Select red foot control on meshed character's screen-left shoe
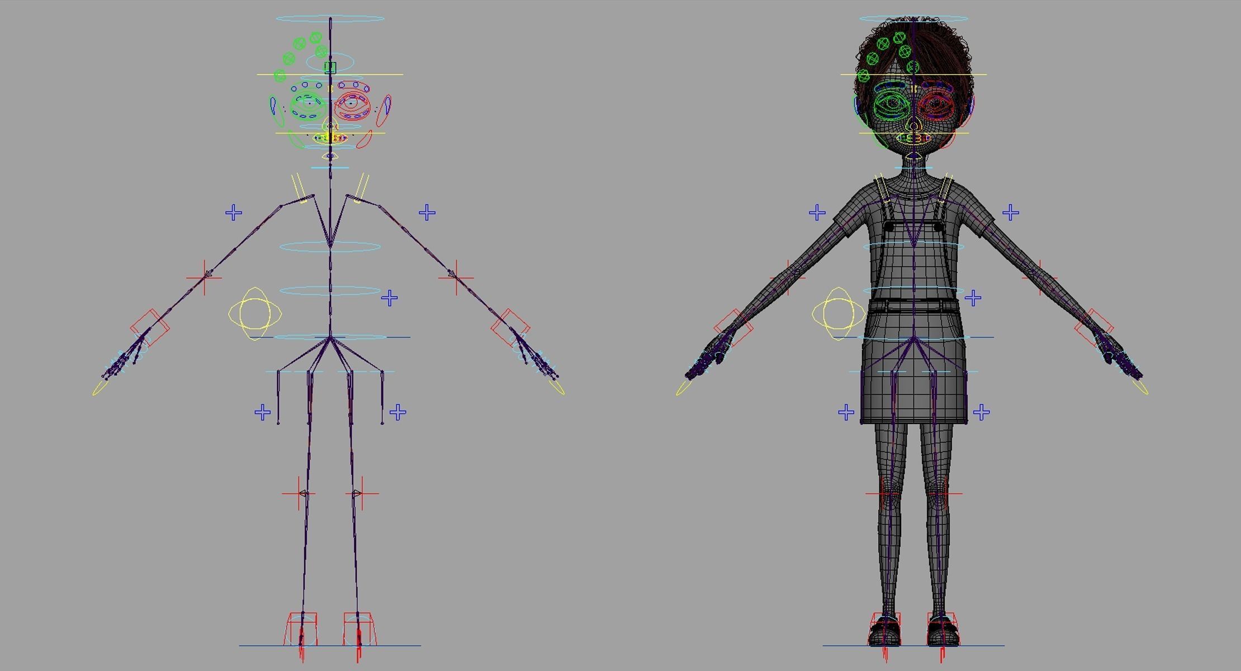 click(x=885, y=630)
